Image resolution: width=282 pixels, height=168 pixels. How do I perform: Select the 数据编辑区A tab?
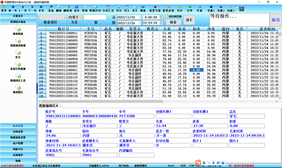click(x=49, y=106)
